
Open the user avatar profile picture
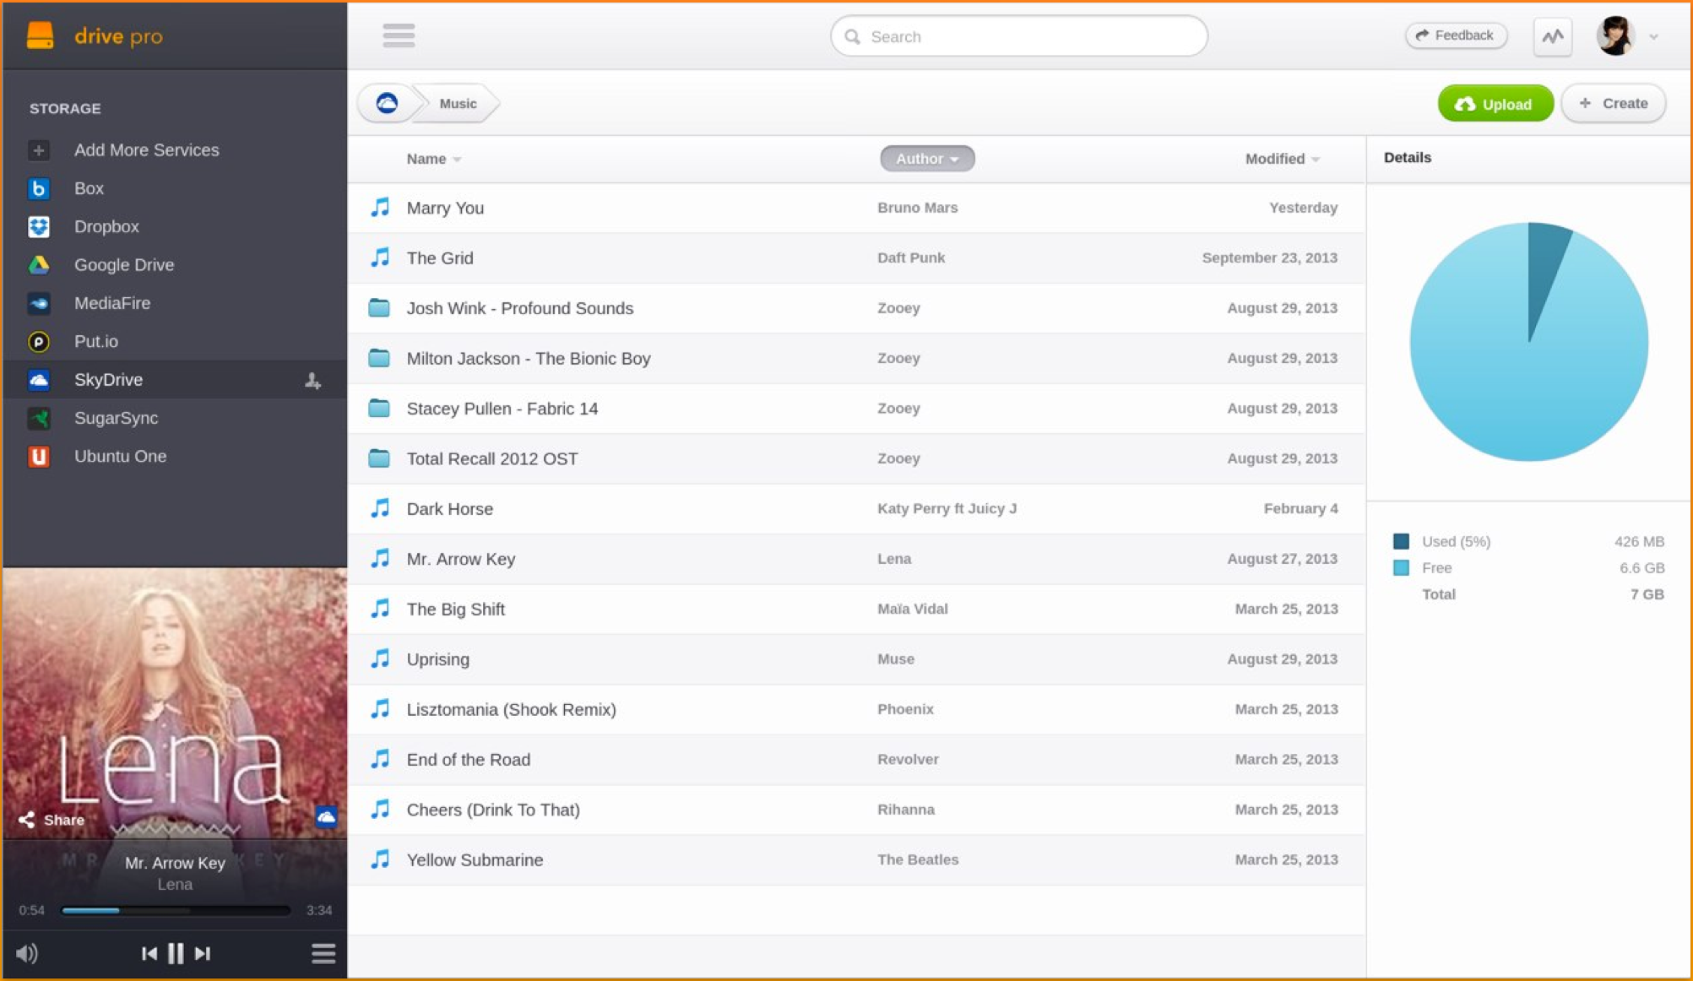[x=1615, y=36]
